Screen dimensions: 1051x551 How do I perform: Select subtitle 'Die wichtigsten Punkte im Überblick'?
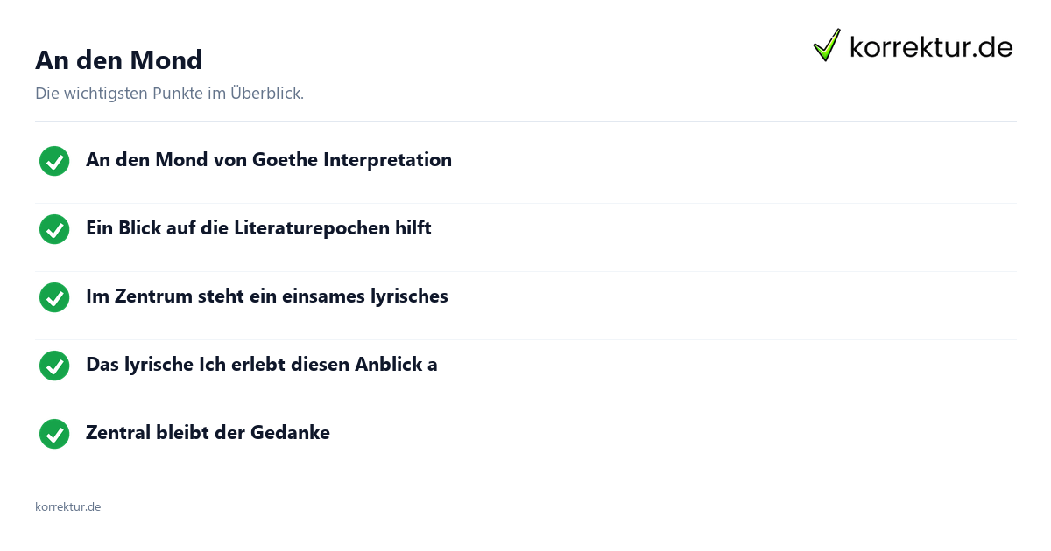[x=169, y=93]
